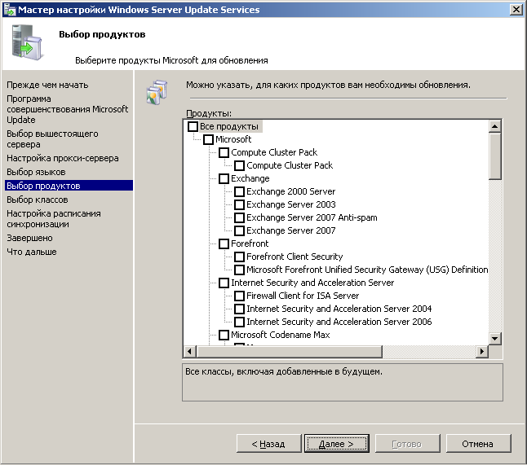Image resolution: width=527 pixels, height=465 pixels.
Task: Check Exchange 2000 Server
Action: 239,192
